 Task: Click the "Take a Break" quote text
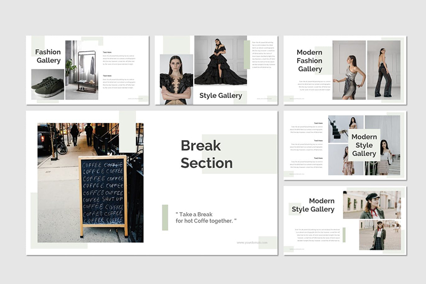206,217
